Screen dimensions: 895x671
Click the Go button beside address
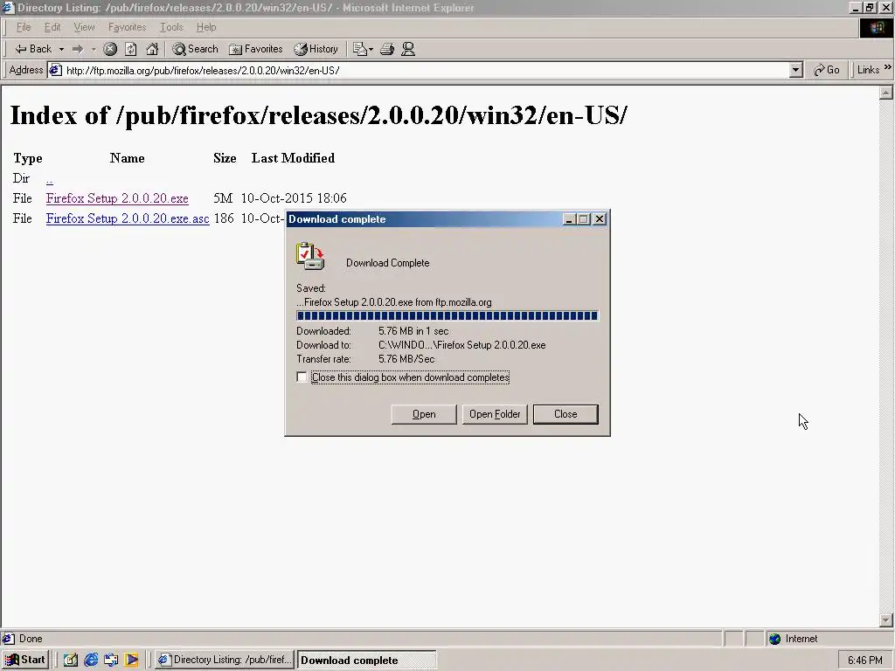pyautogui.click(x=827, y=70)
